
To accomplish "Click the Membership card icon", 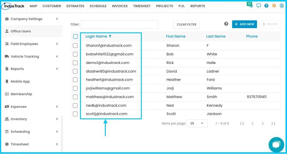I will tap(7, 94).
